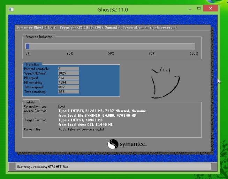Viewport: 228px width, 179px height.
Task: Click source text 'Type:7 [NTFS], 51201 MB'
Action: (81, 111)
